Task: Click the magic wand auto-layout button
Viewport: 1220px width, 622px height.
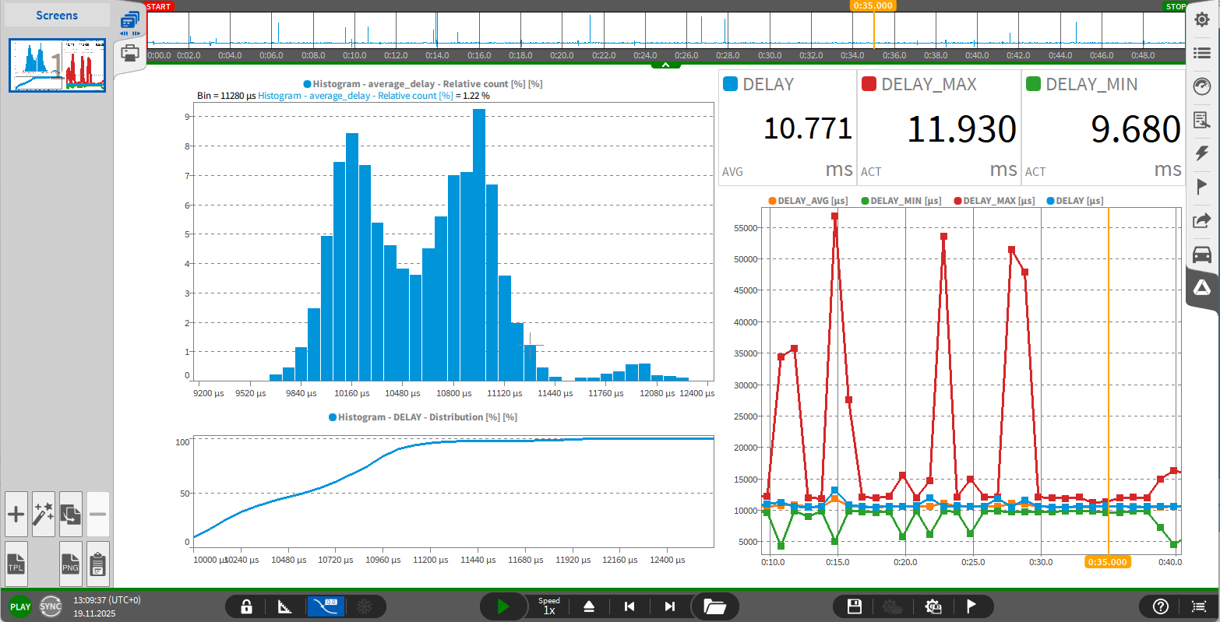Action: (44, 514)
